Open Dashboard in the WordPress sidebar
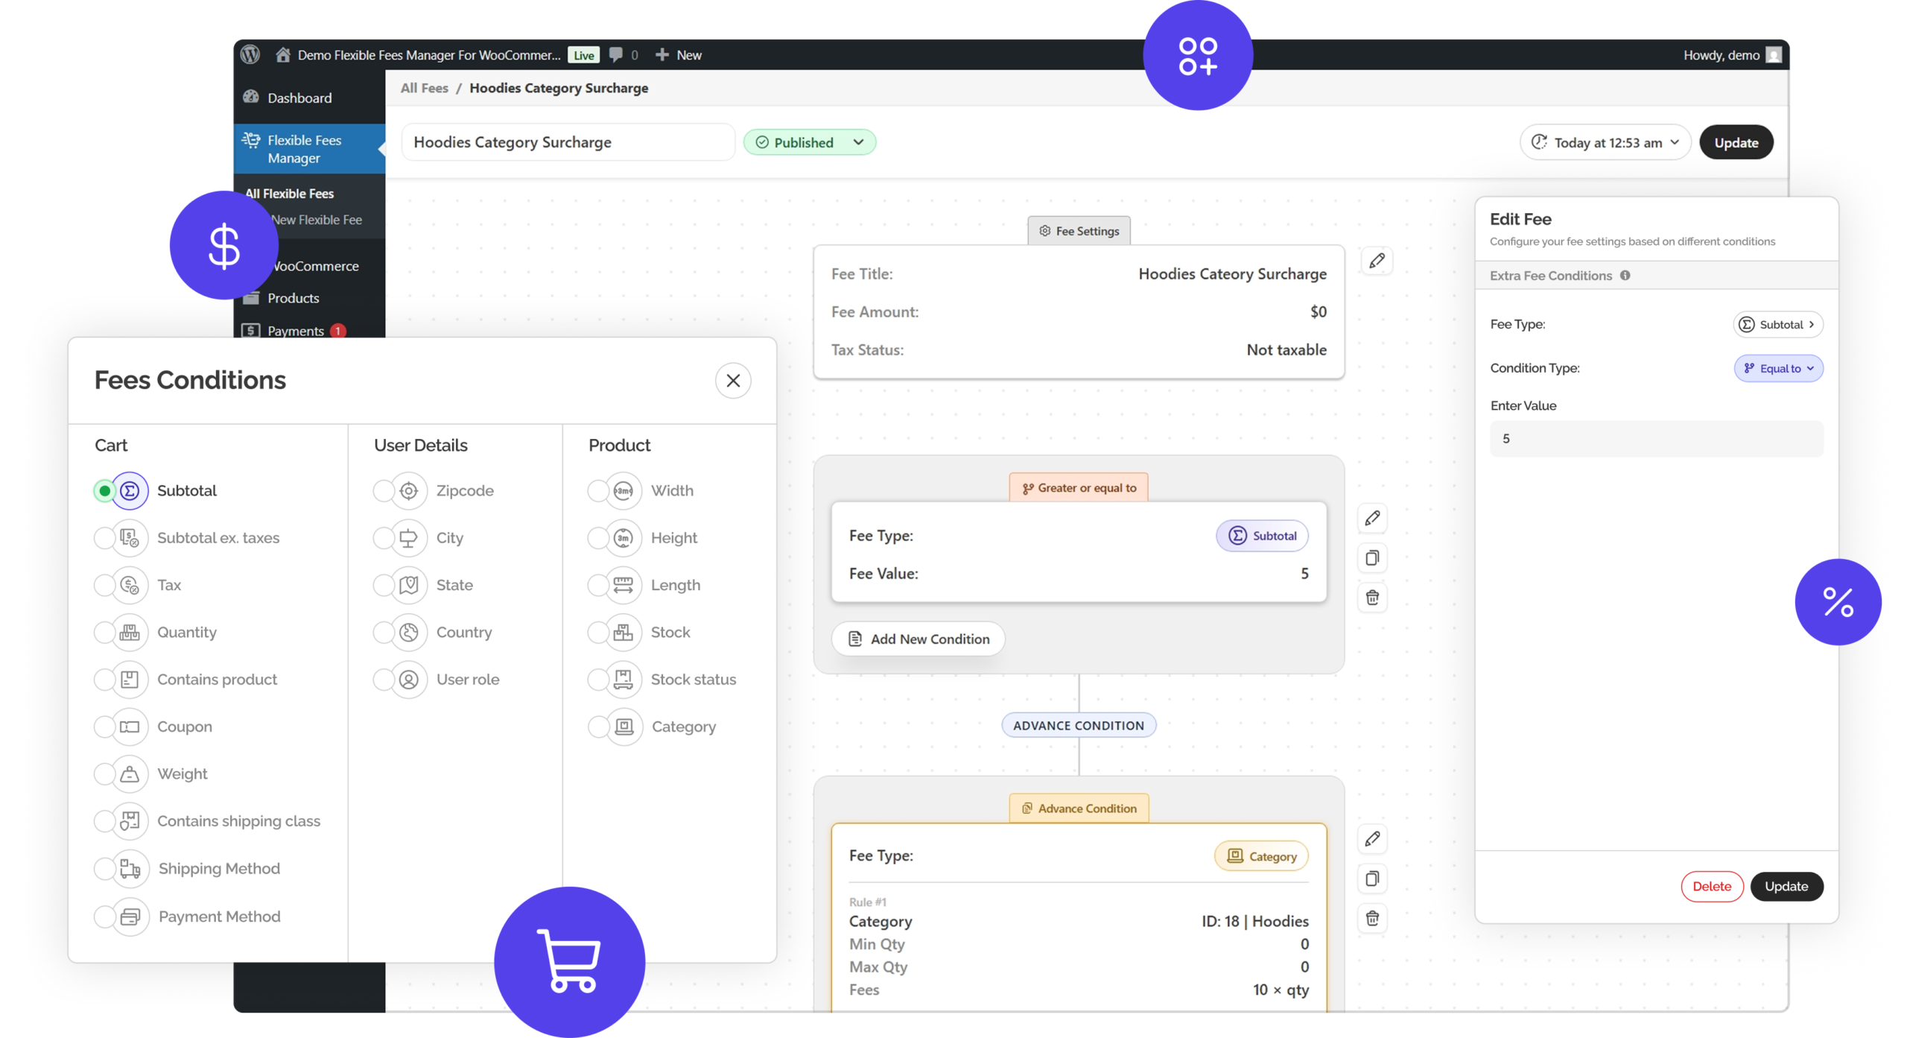This screenshot has height=1038, width=1907. pos(299,98)
